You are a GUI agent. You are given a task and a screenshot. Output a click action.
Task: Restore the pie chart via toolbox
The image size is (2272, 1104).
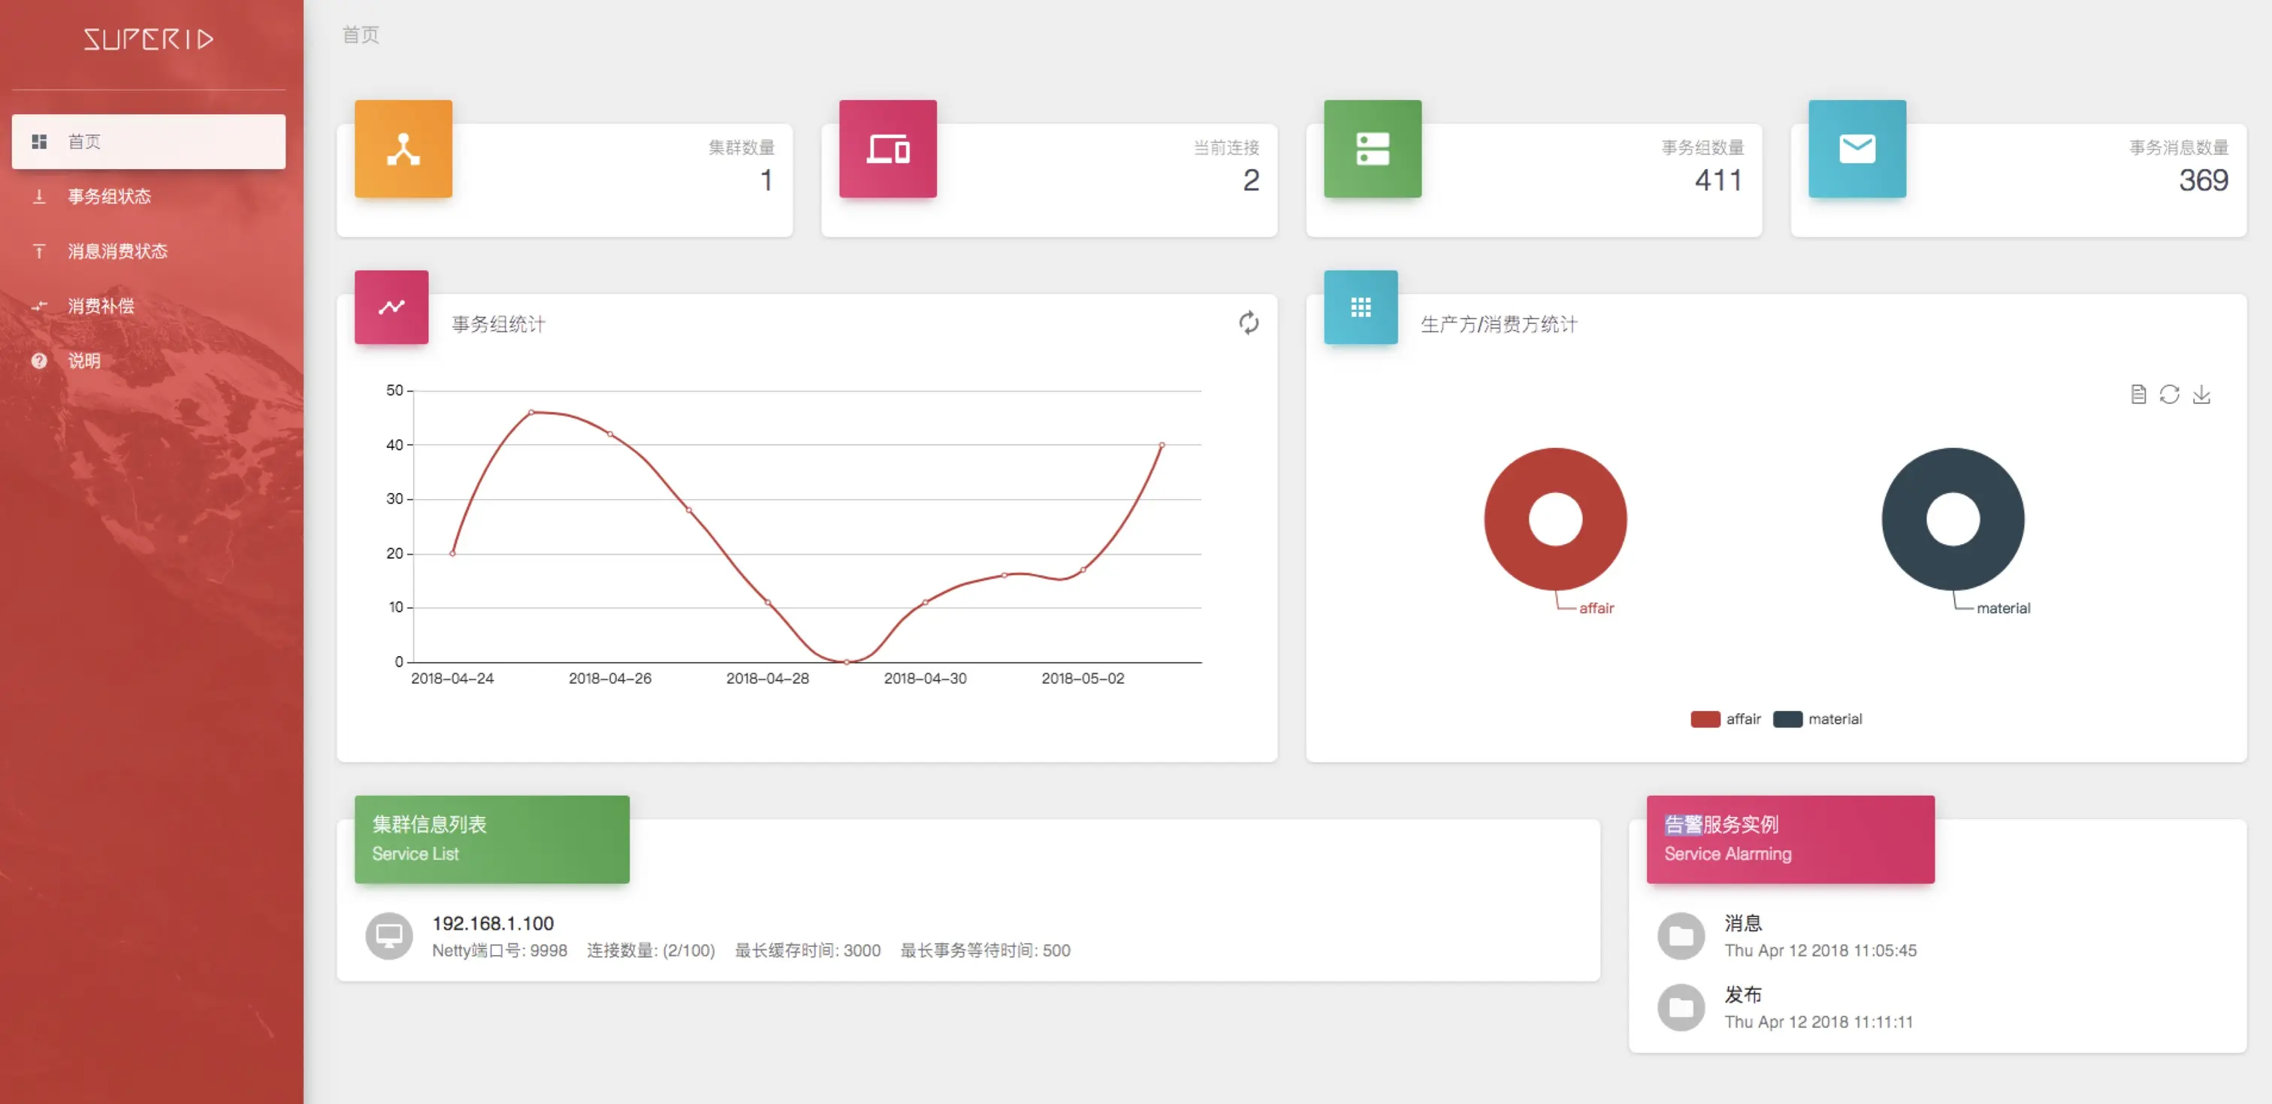pyautogui.click(x=2170, y=395)
